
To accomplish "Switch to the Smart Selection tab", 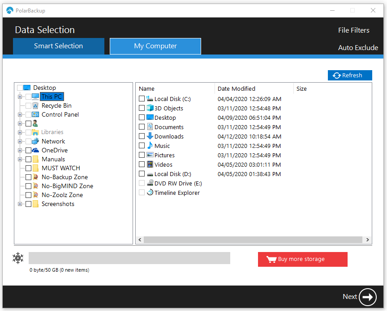I will (59, 46).
